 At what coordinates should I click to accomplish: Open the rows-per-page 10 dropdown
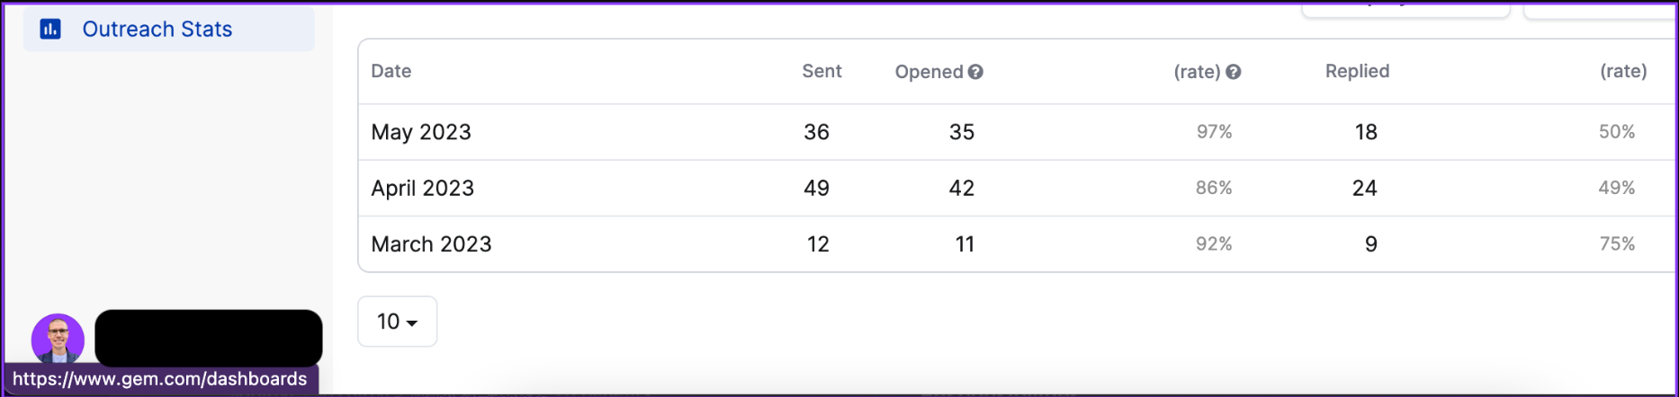398,322
